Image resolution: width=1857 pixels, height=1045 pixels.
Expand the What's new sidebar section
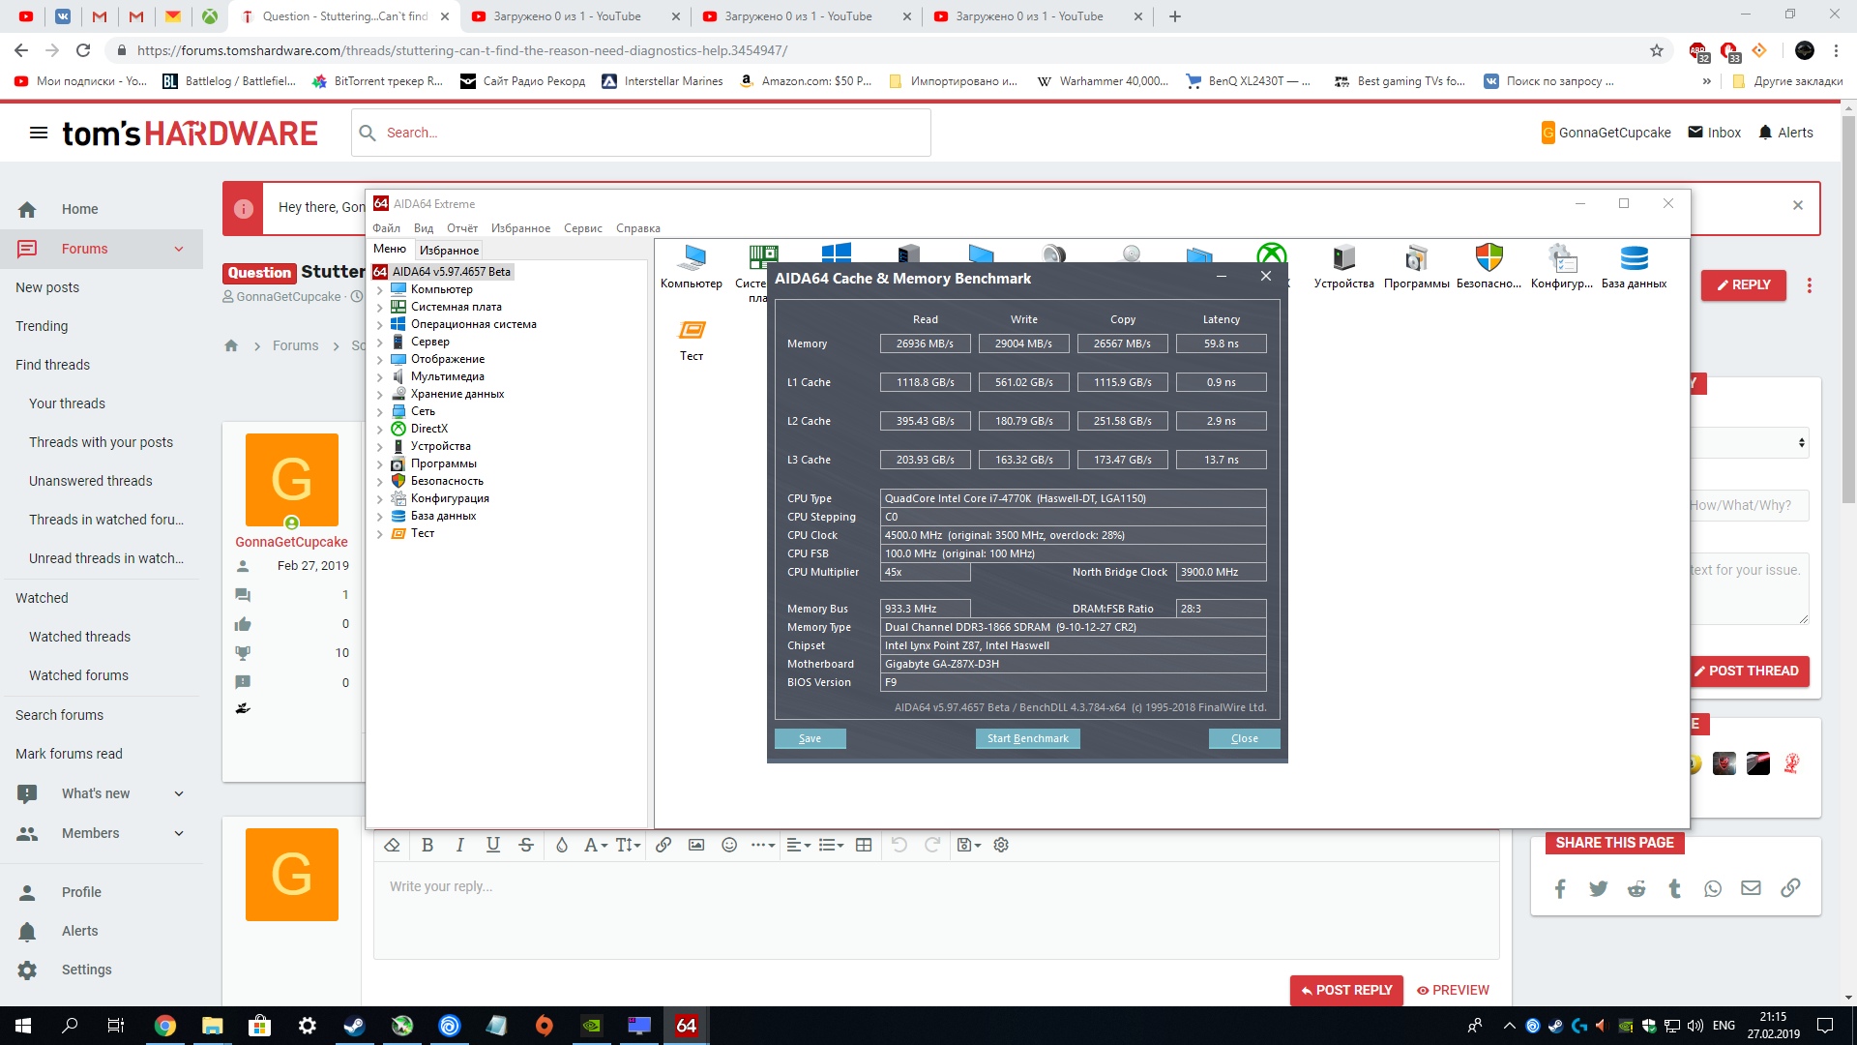click(x=179, y=793)
